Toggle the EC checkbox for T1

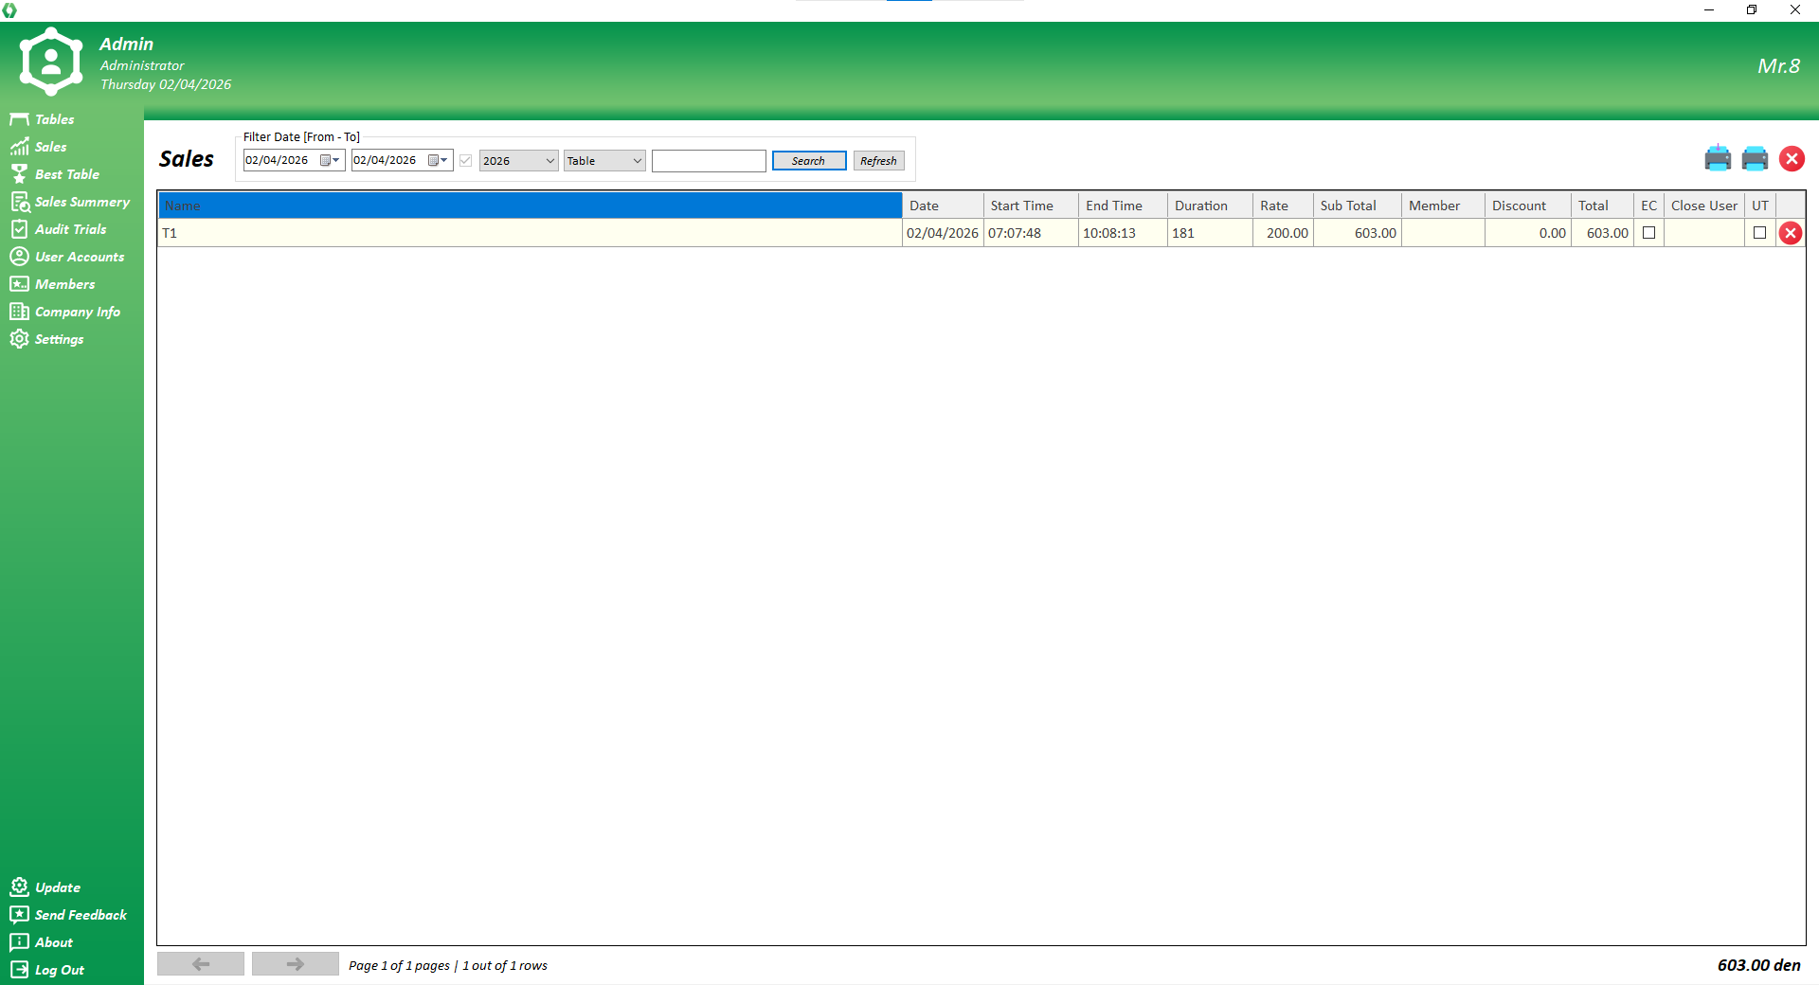[x=1648, y=233]
